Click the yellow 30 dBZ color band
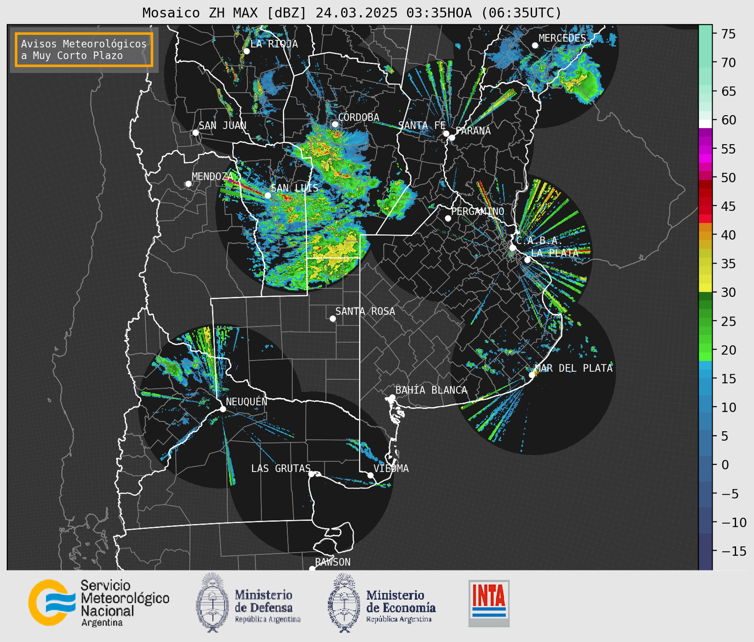 coord(705,288)
